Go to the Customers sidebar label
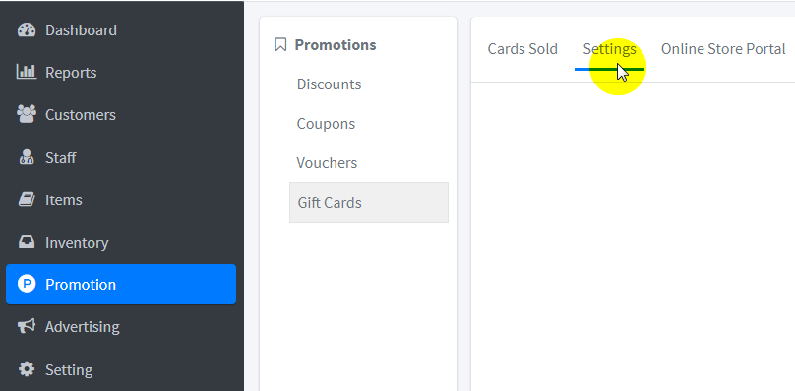795x391 pixels. click(x=81, y=115)
